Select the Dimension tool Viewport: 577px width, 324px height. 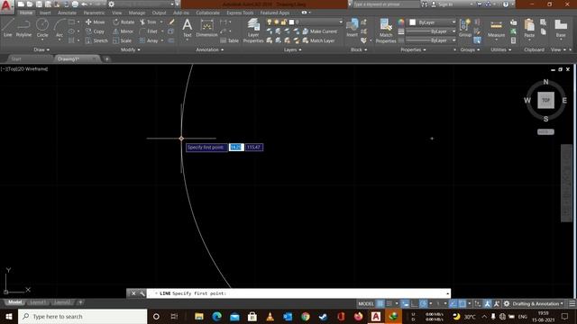(x=206, y=28)
